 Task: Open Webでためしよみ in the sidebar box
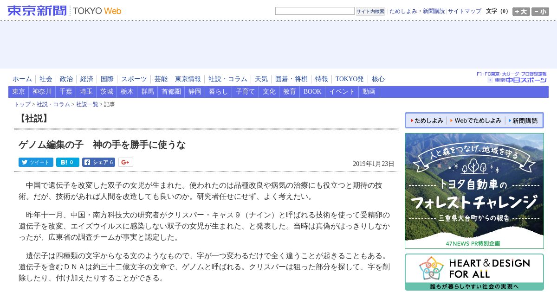coord(475,121)
